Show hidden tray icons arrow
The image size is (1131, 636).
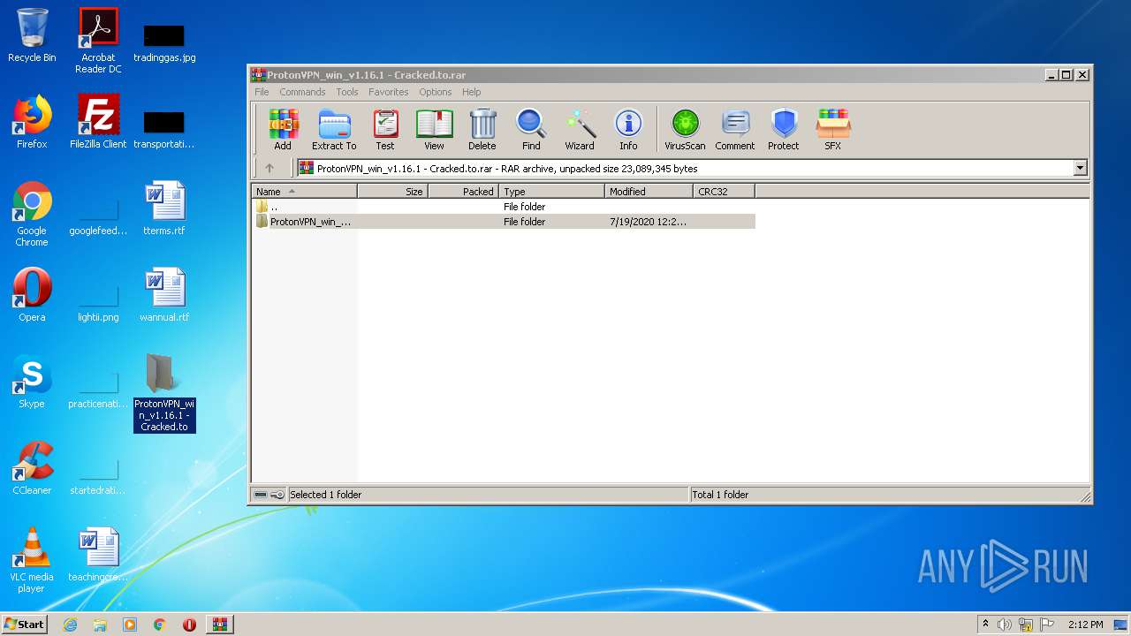[x=985, y=625]
